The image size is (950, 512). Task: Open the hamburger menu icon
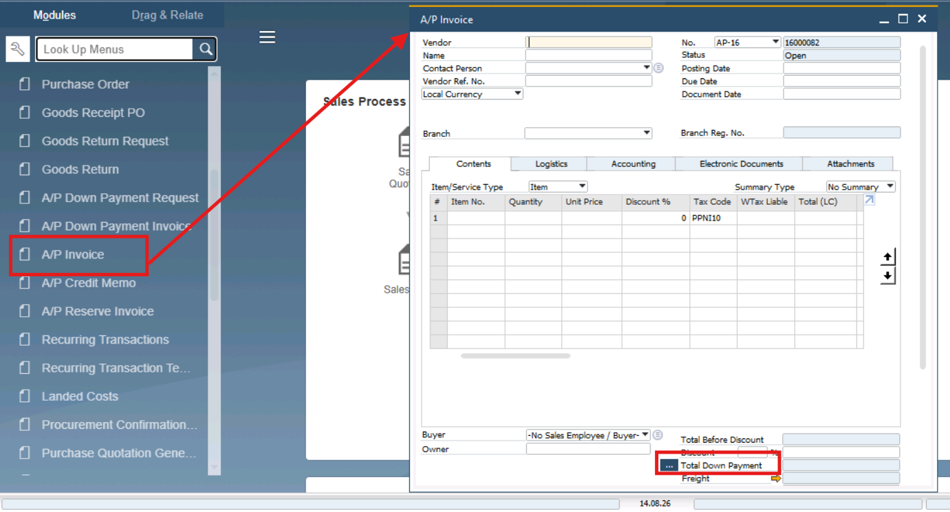268,37
